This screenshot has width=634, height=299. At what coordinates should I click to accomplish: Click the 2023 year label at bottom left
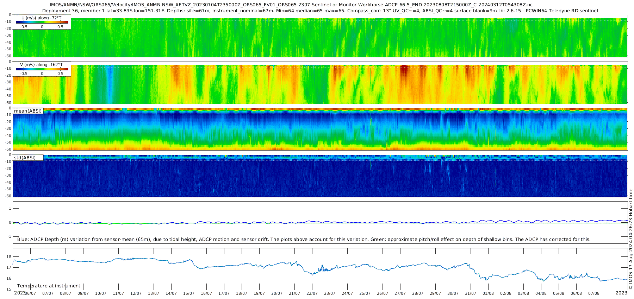20,293
